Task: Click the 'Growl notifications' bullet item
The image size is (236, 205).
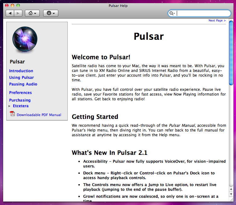Action: click(151, 198)
